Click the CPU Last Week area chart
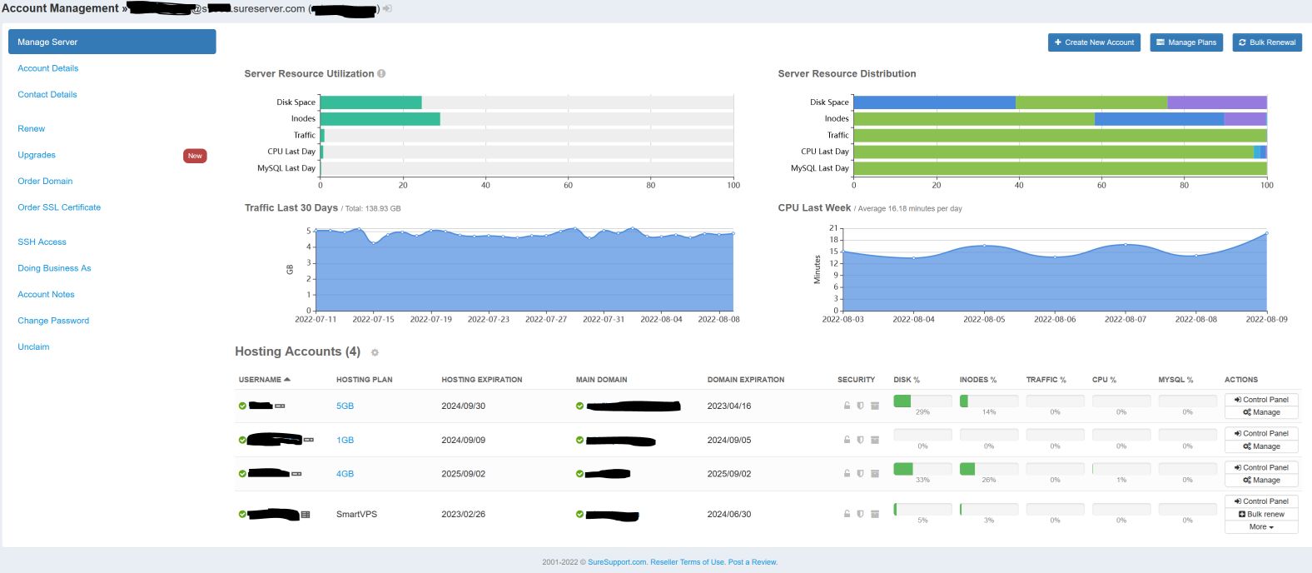 click(1055, 271)
